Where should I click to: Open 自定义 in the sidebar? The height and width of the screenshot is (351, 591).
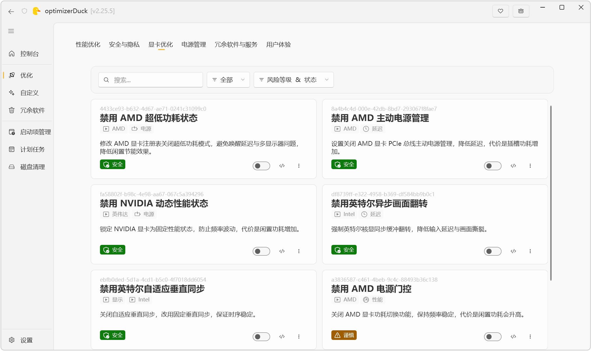[x=27, y=93]
